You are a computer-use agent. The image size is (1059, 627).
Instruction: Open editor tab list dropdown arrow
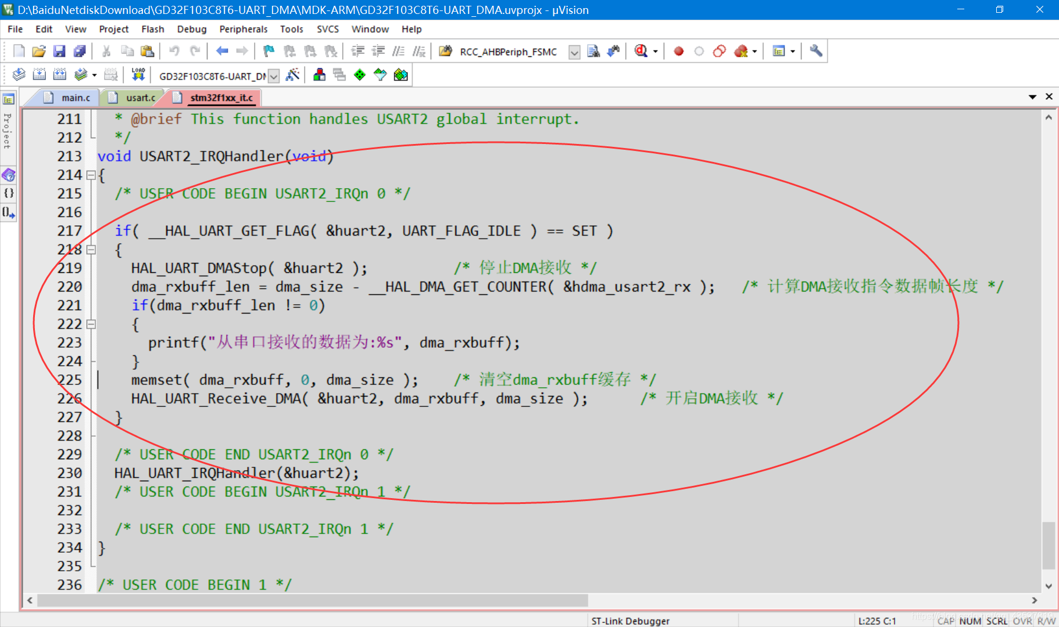tap(1033, 97)
